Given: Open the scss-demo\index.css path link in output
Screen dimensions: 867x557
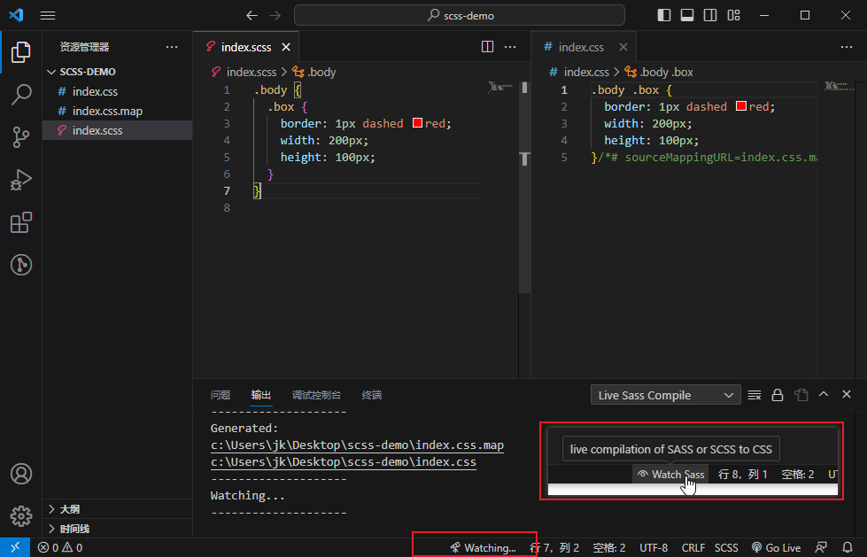Looking at the screenshot, I should 344,462.
